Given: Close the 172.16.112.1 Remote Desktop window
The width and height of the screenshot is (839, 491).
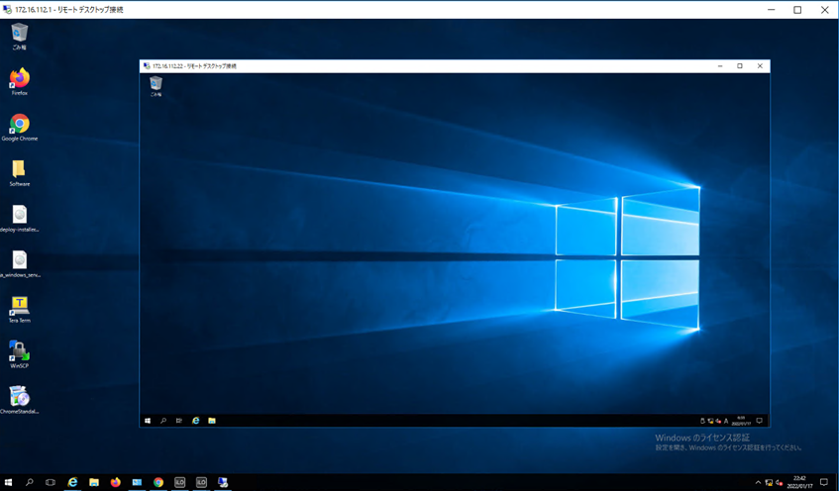Looking at the screenshot, I should click(824, 10).
